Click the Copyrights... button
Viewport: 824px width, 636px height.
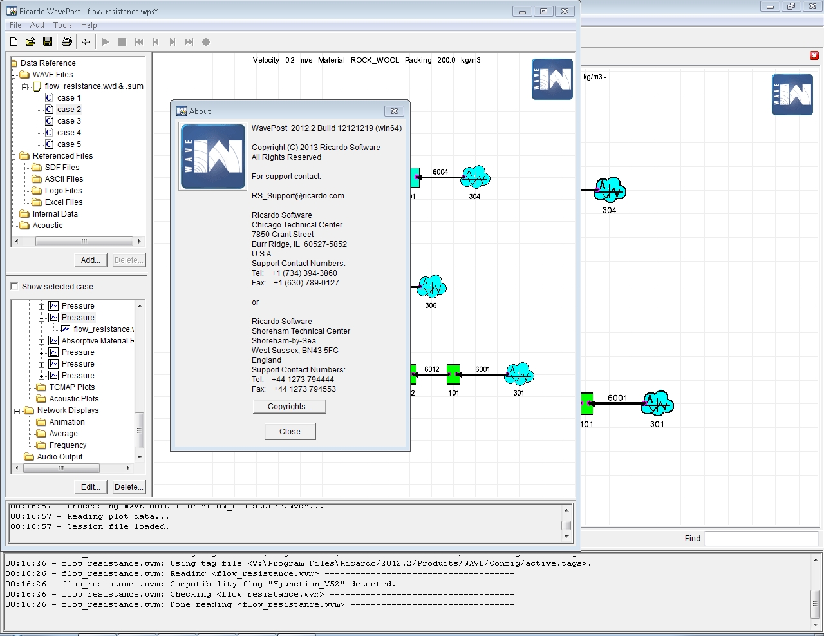point(289,407)
